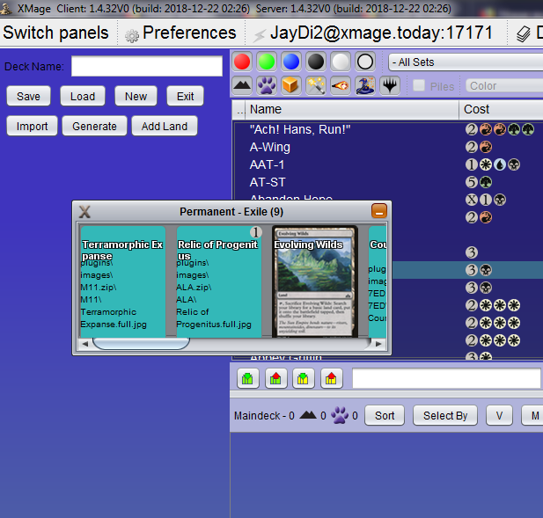Image resolution: width=543 pixels, height=518 pixels.
Task: Click the Exile window scroll right arrow
Action: coord(378,344)
